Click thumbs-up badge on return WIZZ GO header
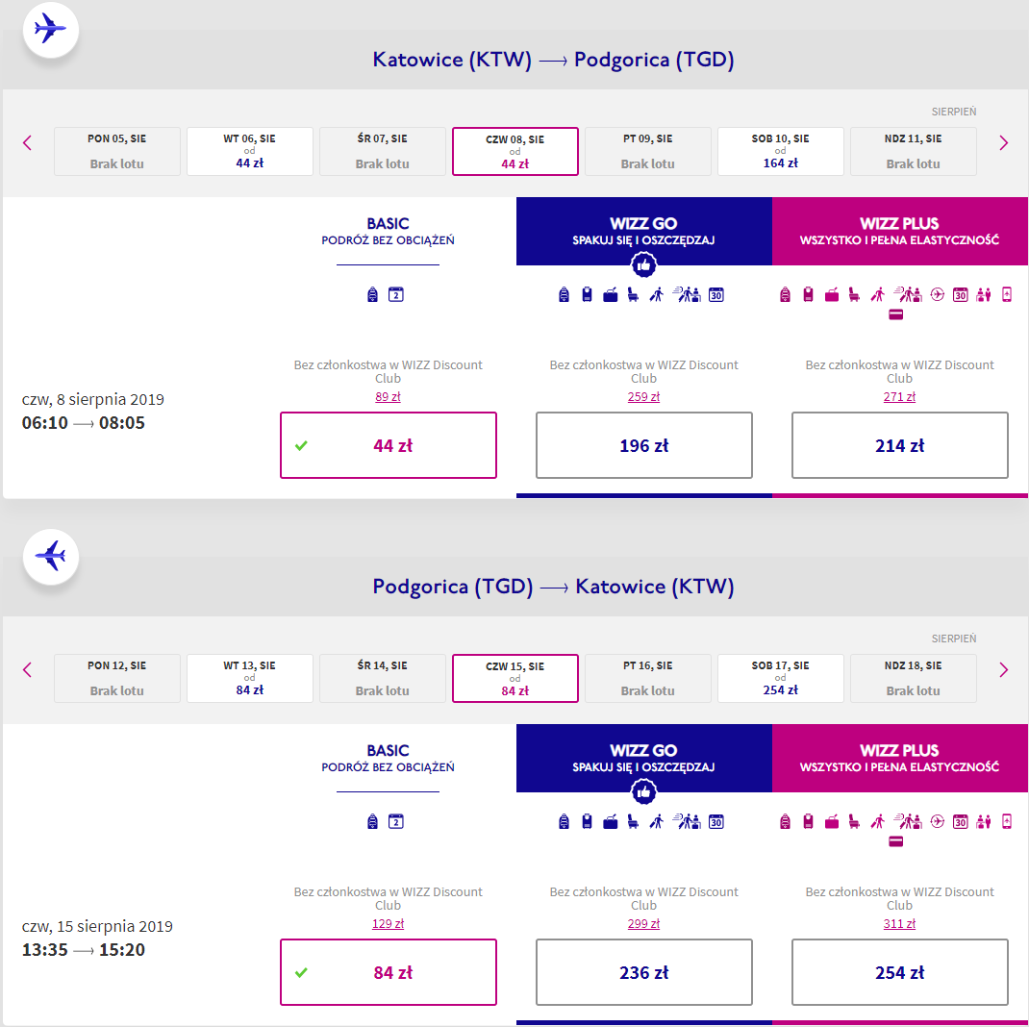The image size is (1029, 1027). 643,792
